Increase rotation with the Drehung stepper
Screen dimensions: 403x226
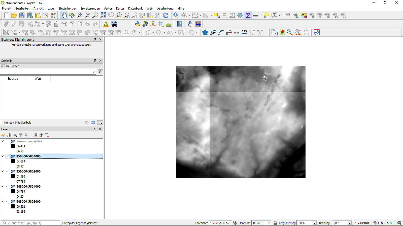tap(350, 222)
